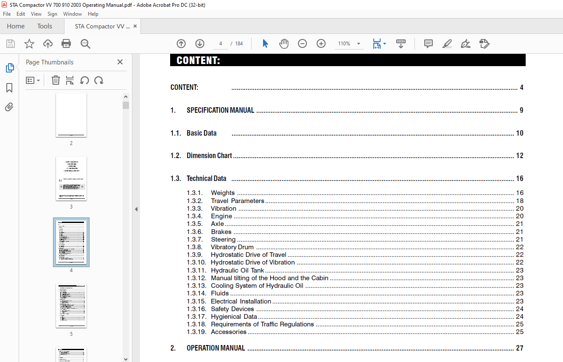Click the Safety Devices entry
The image size is (563, 362).
(x=355, y=309)
